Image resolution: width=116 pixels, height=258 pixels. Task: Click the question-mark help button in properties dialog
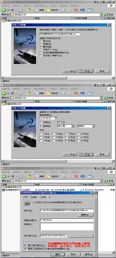(x=92, y=193)
